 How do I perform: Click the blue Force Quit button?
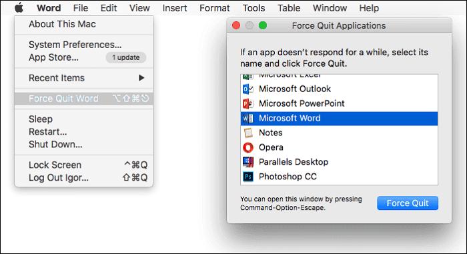click(408, 203)
